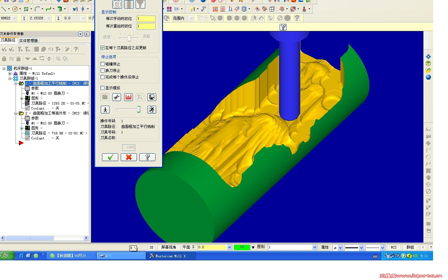Screen dimensions: 448x280
Task: Click the green color swatch showing 10
Action: click(x=242, y=247)
